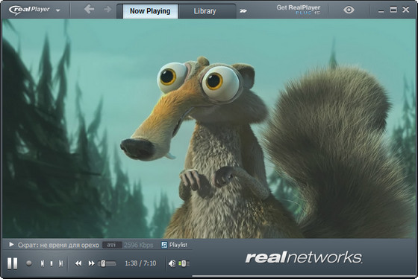This screenshot has height=279, width=418.
Task: Click the Playlist music-note icon
Action: click(x=164, y=245)
